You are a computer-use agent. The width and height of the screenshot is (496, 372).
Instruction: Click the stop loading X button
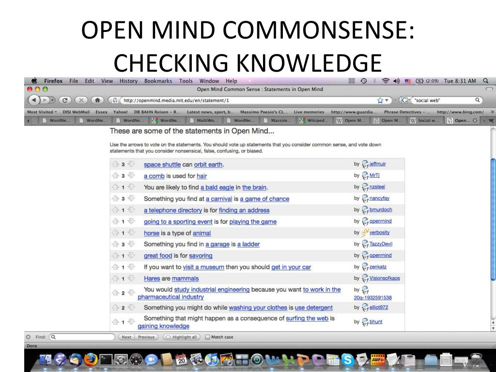(x=81, y=100)
